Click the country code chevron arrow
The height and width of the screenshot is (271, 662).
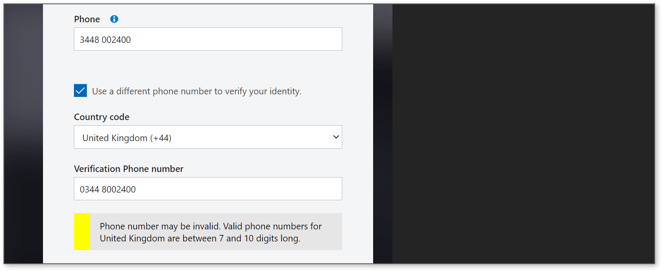coord(336,137)
